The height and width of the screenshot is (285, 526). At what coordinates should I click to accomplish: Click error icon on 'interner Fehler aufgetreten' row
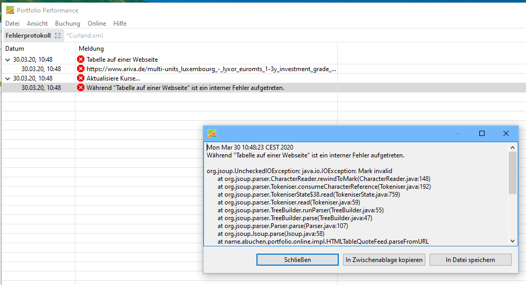81,88
